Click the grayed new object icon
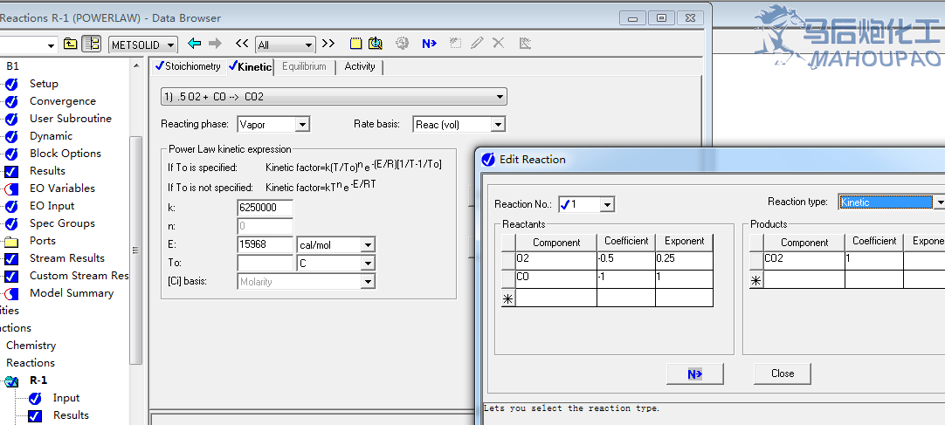Viewport: 945px width, 425px height. [456, 44]
